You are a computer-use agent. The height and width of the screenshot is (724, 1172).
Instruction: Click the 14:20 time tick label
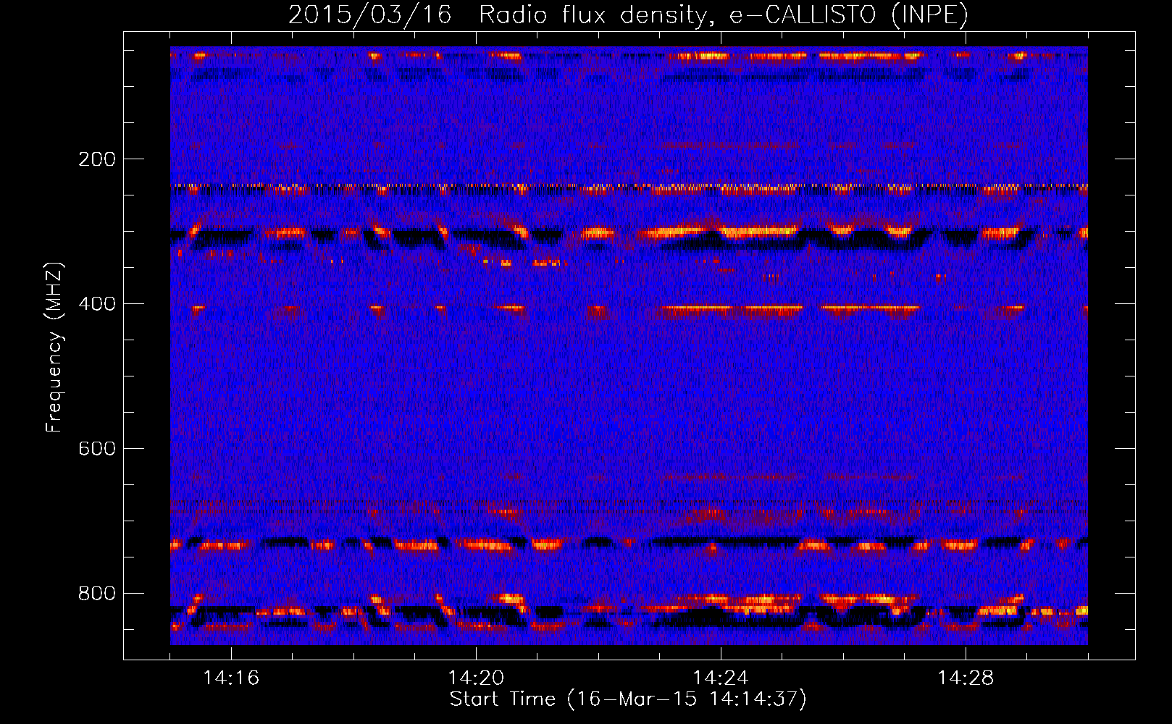[476, 678]
